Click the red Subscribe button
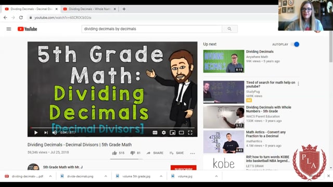 tap(184, 168)
